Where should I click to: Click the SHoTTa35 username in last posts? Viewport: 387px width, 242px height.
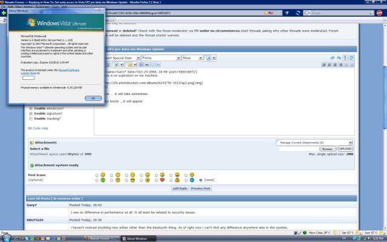click(x=35, y=220)
